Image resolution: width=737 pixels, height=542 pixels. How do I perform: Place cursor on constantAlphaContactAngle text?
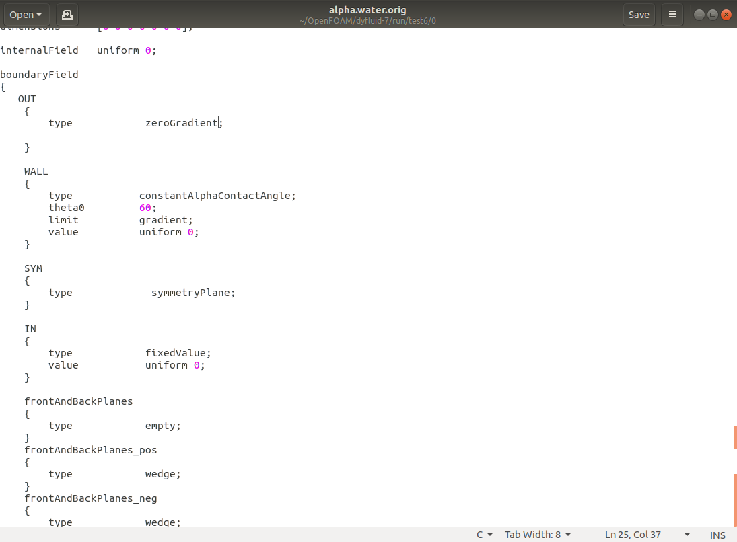[x=217, y=196]
